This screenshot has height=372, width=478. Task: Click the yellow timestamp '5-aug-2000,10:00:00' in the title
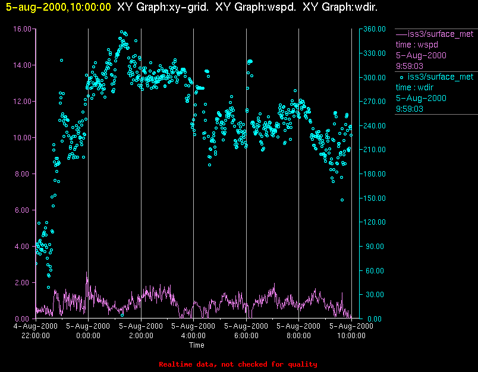[x=58, y=7]
